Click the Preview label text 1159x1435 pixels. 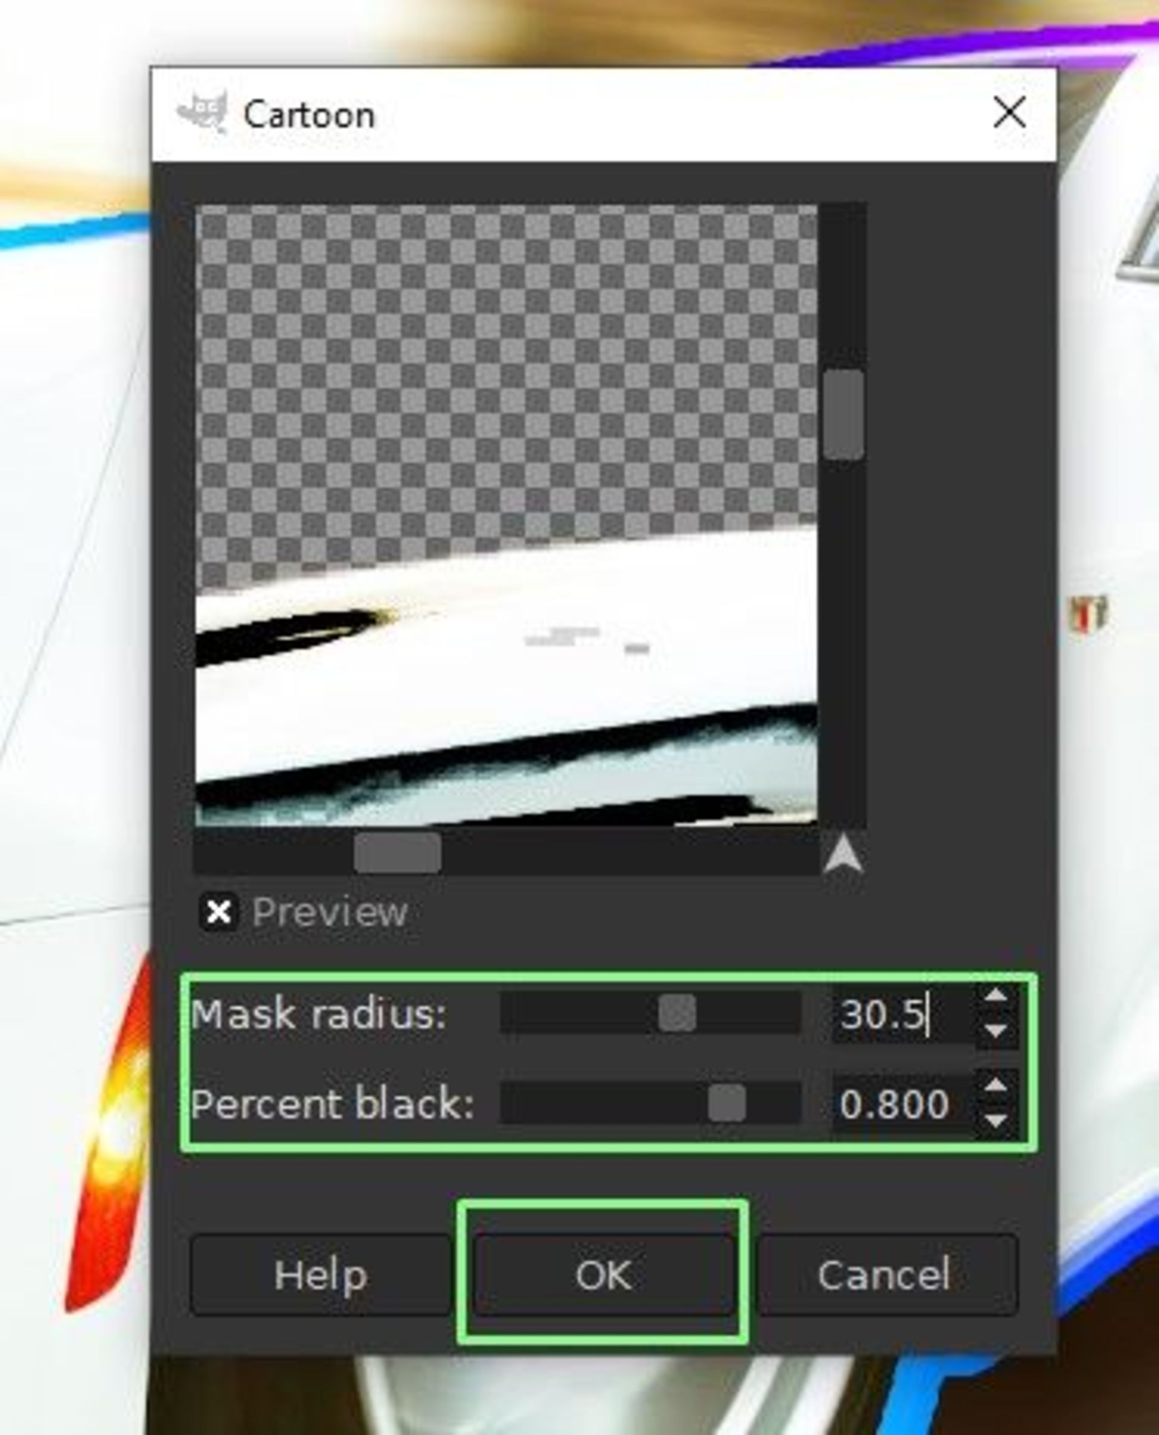point(329,912)
